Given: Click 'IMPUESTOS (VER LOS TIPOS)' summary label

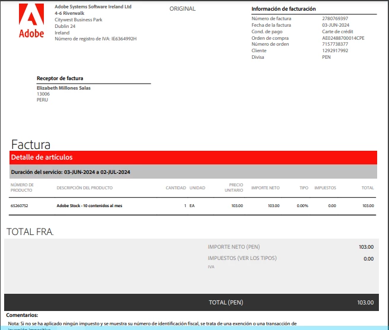Looking at the screenshot, I should coord(242,258).
